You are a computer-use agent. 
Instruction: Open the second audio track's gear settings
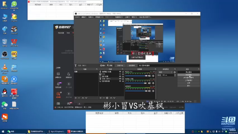[153, 83]
